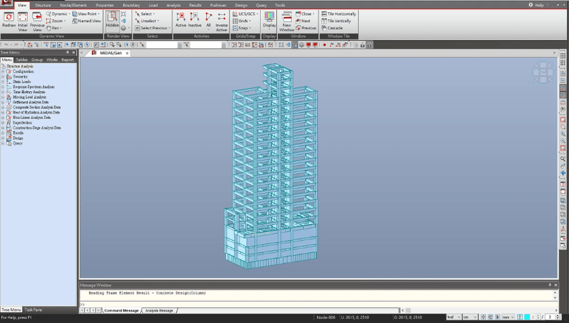Open the Display options icon
Image resolution: width=569 pixels, height=323 pixels.
click(270, 20)
